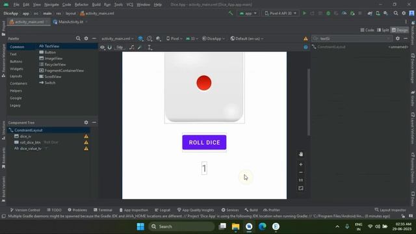Open view options eye icon
This screenshot has height=234, width=416.
pos(102,47)
